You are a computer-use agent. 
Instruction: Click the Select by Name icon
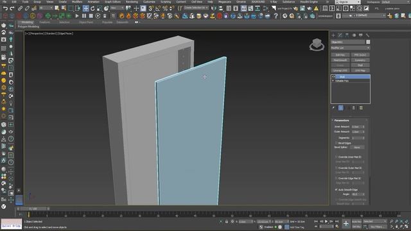tap(64, 8)
